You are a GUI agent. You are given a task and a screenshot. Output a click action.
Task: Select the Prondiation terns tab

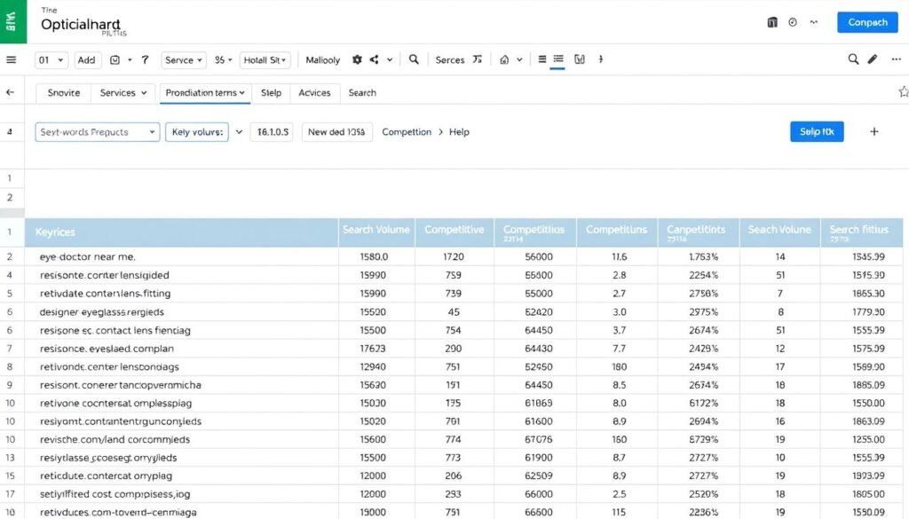click(205, 92)
